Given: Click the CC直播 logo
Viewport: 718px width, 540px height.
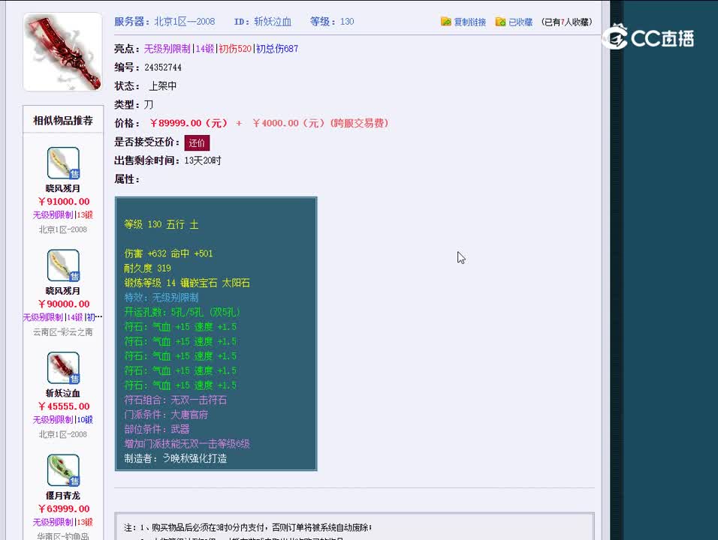Looking at the screenshot, I should point(648,37).
